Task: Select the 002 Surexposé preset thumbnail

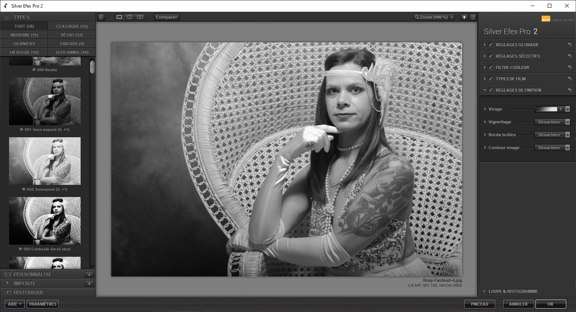Action: click(x=45, y=161)
